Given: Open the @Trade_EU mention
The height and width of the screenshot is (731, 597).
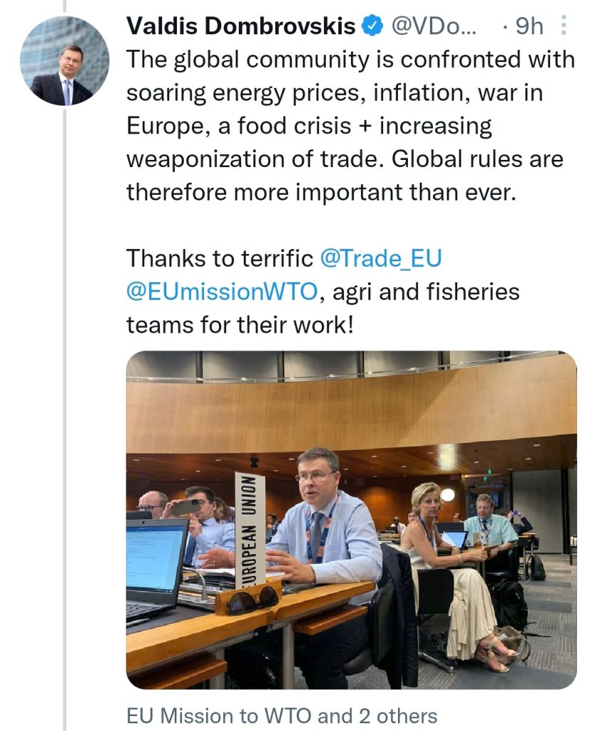Looking at the screenshot, I should 381,258.
